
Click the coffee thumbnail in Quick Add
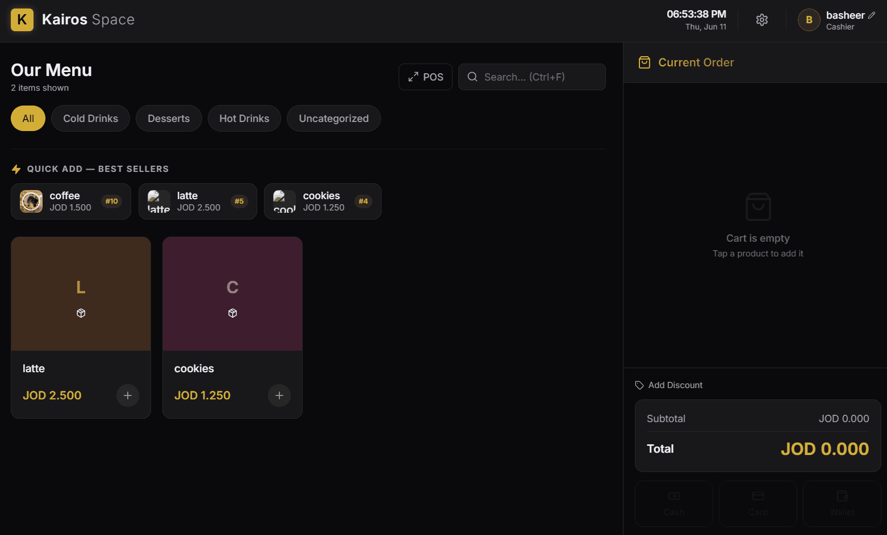31,201
